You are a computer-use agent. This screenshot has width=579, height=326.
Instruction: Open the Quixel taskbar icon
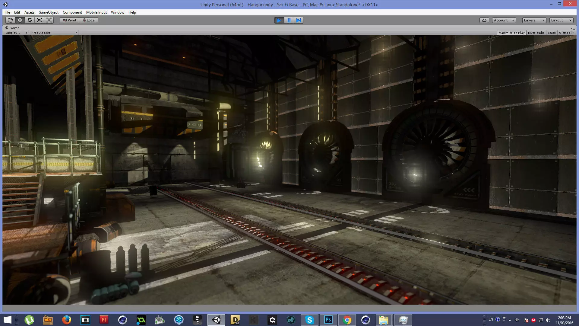(272, 320)
